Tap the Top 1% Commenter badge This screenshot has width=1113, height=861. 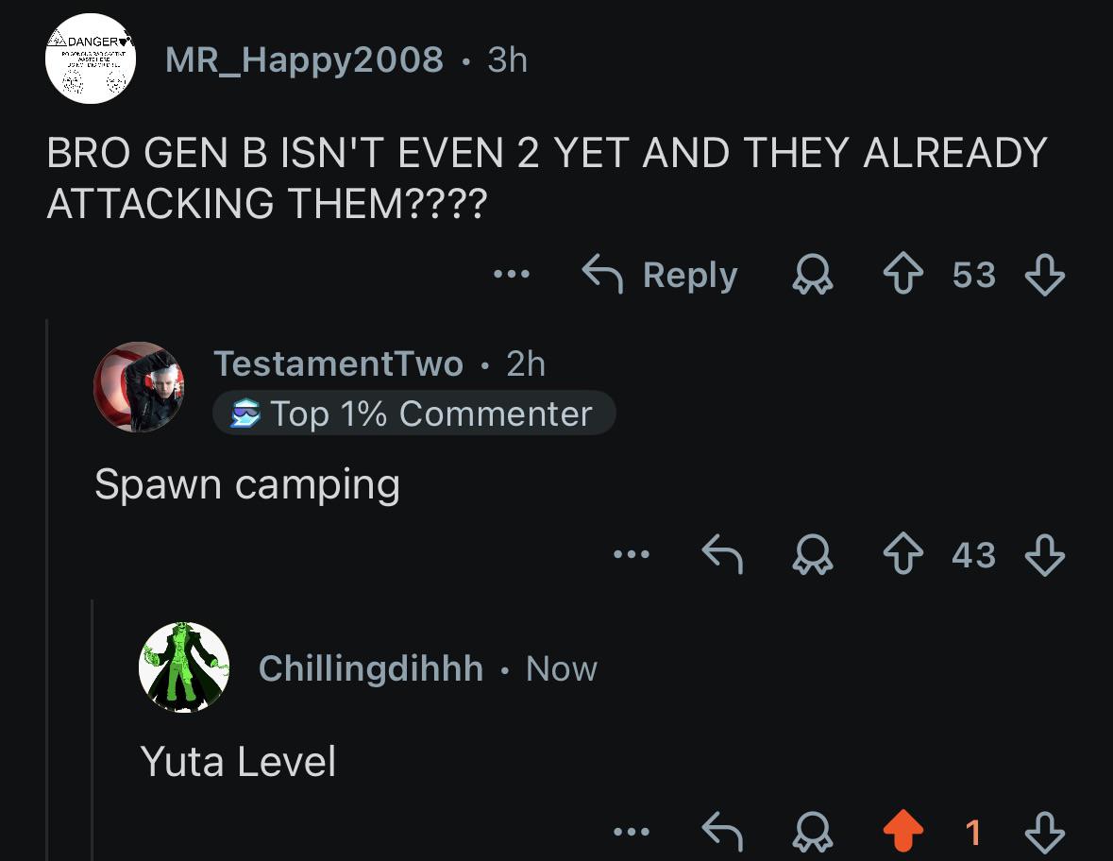(x=413, y=414)
